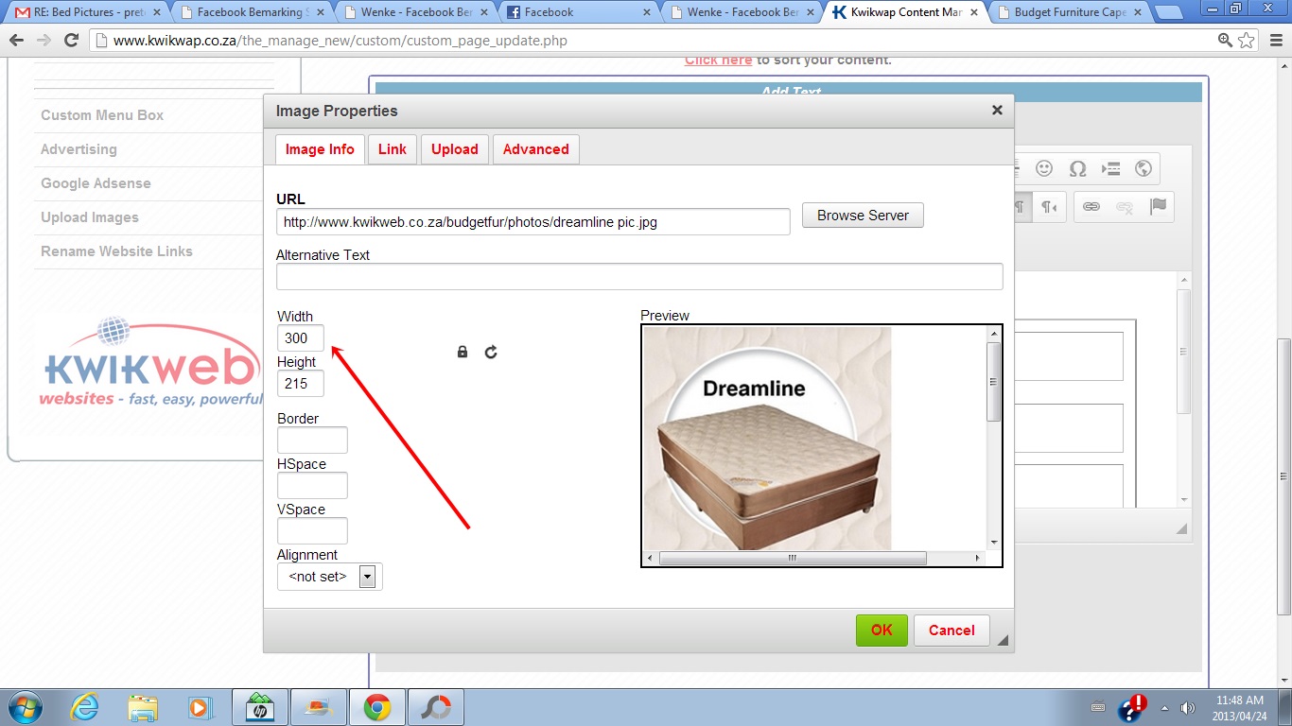Screen dimensions: 1292x726
Task: Click the Cancel button
Action: coord(952,631)
